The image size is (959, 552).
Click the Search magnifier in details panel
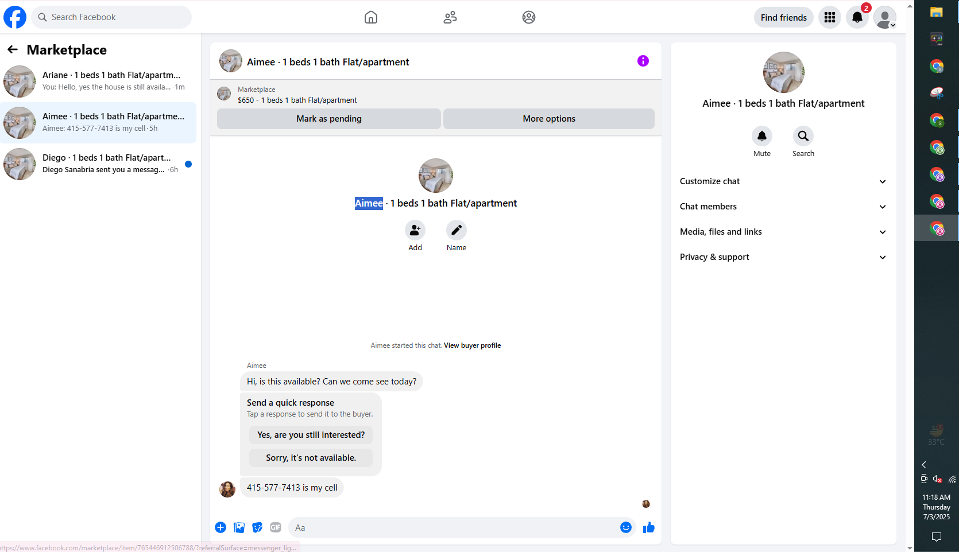click(803, 136)
